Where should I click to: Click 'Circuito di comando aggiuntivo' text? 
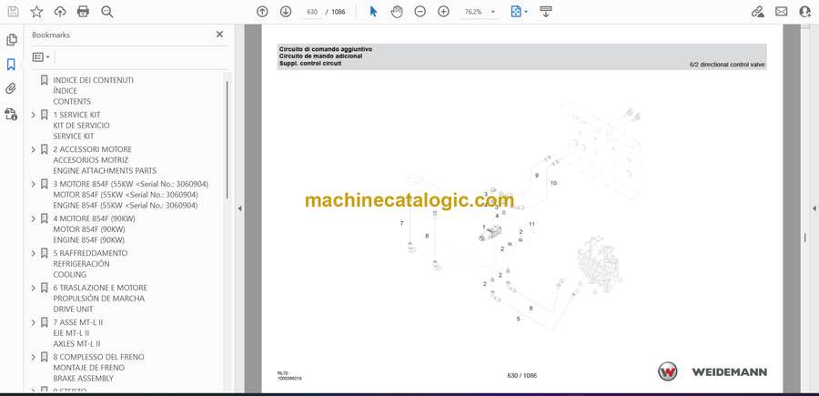326,49
